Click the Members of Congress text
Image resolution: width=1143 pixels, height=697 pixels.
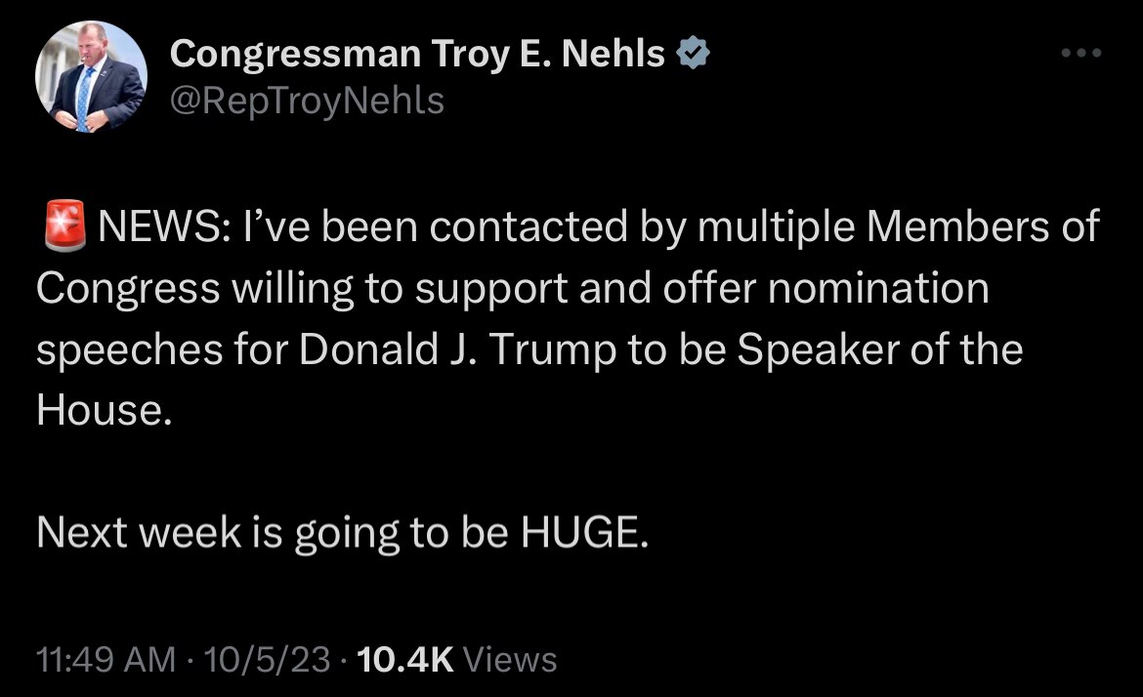tap(967, 225)
